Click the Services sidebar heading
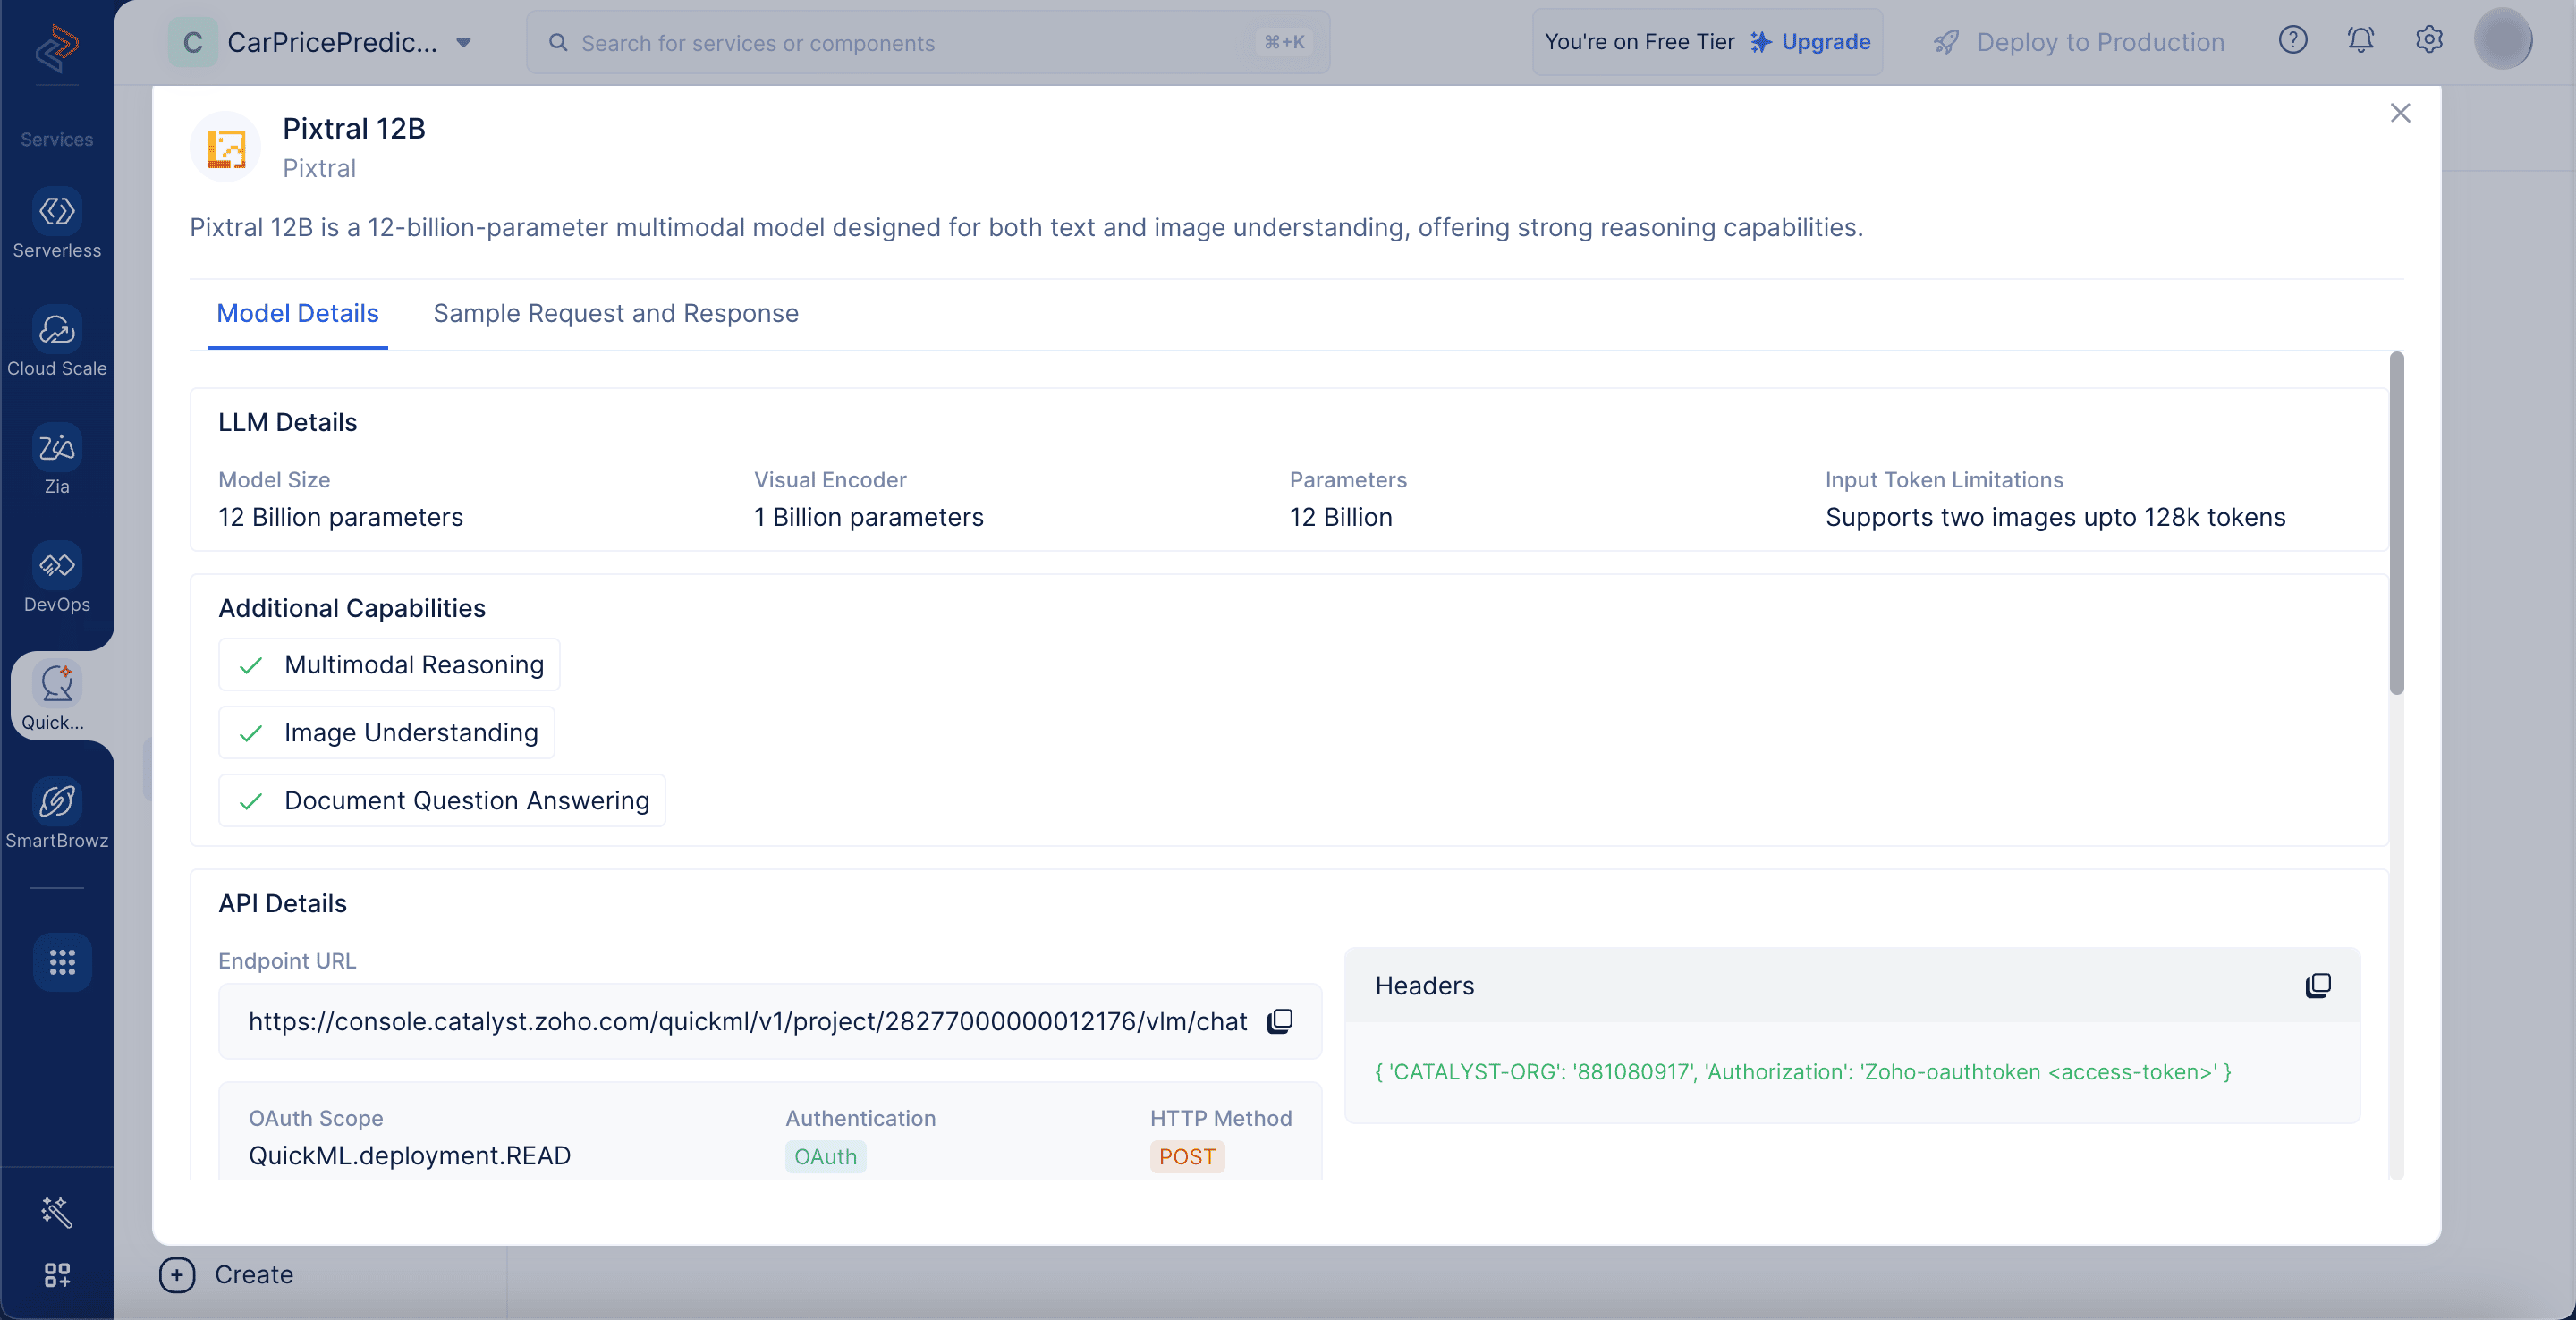Image resolution: width=2576 pixels, height=1320 pixels. [x=57, y=139]
